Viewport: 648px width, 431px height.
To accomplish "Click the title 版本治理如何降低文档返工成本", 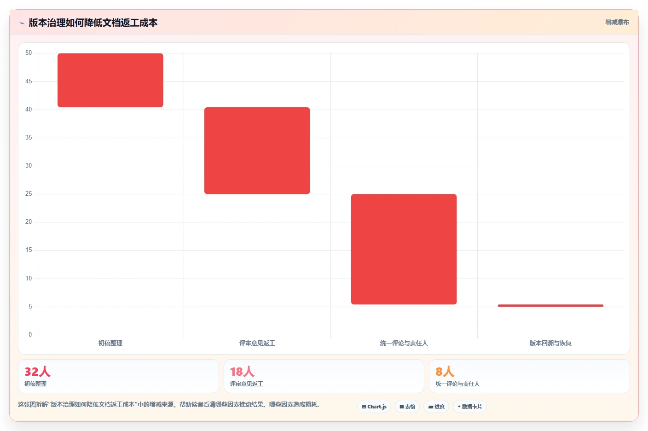I will [x=93, y=23].
